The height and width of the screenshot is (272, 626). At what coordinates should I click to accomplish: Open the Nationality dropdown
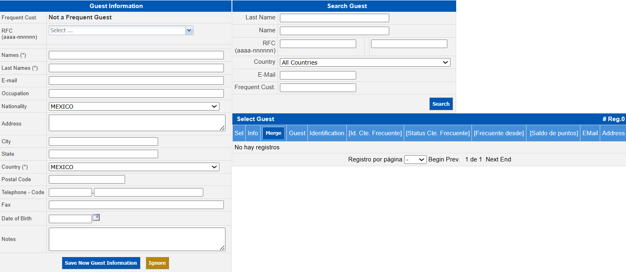point(134,107)
